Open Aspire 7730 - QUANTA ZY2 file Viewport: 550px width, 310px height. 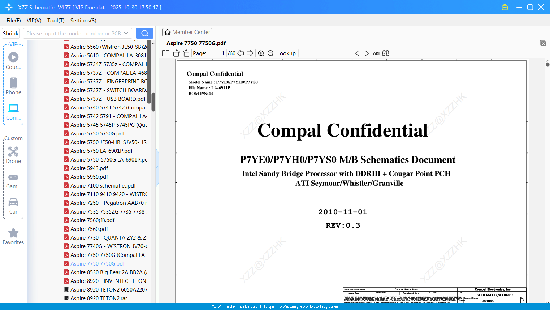point(105,238)
